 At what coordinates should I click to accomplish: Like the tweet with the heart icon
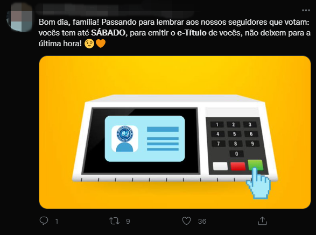(186, 221)
